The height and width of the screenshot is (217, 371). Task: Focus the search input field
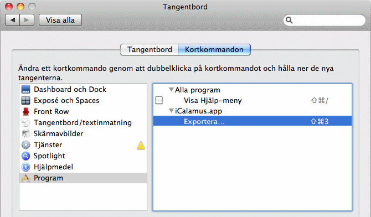[x=324, y=20]
